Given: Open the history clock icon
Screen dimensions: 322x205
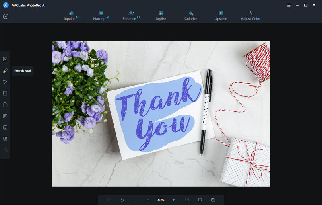Looking at the screenshot, I should [x=5, y=150].
